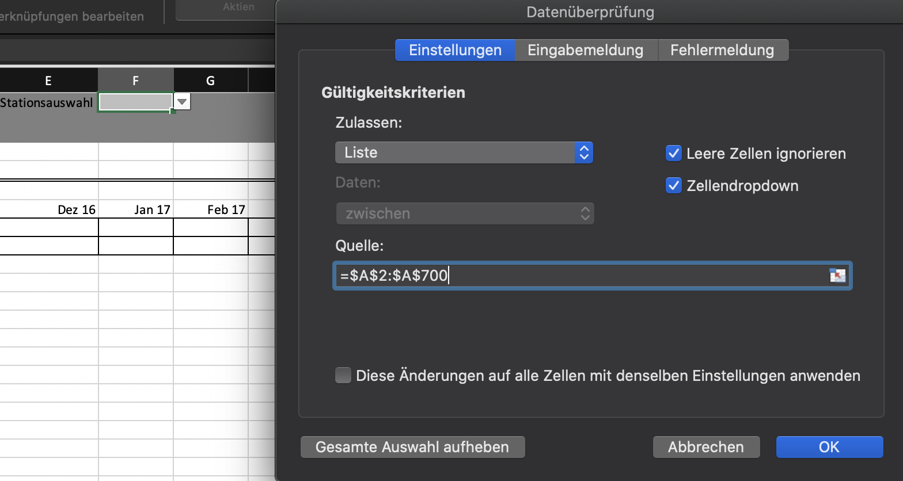Click the Stationsauswahl label cell
903x481 pixels.
click(x=48, y=103)
